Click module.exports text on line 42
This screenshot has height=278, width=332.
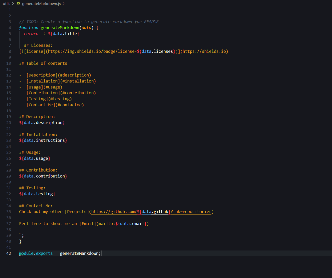35,253
